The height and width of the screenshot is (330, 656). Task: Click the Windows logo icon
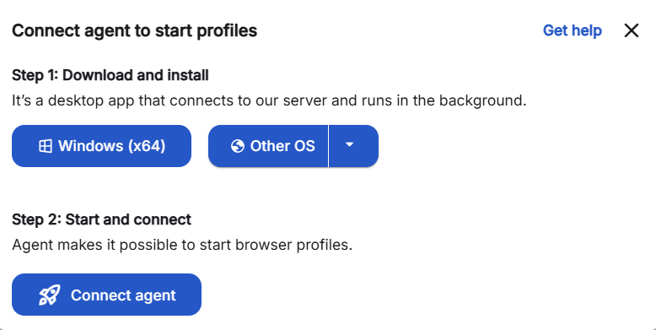46,146
